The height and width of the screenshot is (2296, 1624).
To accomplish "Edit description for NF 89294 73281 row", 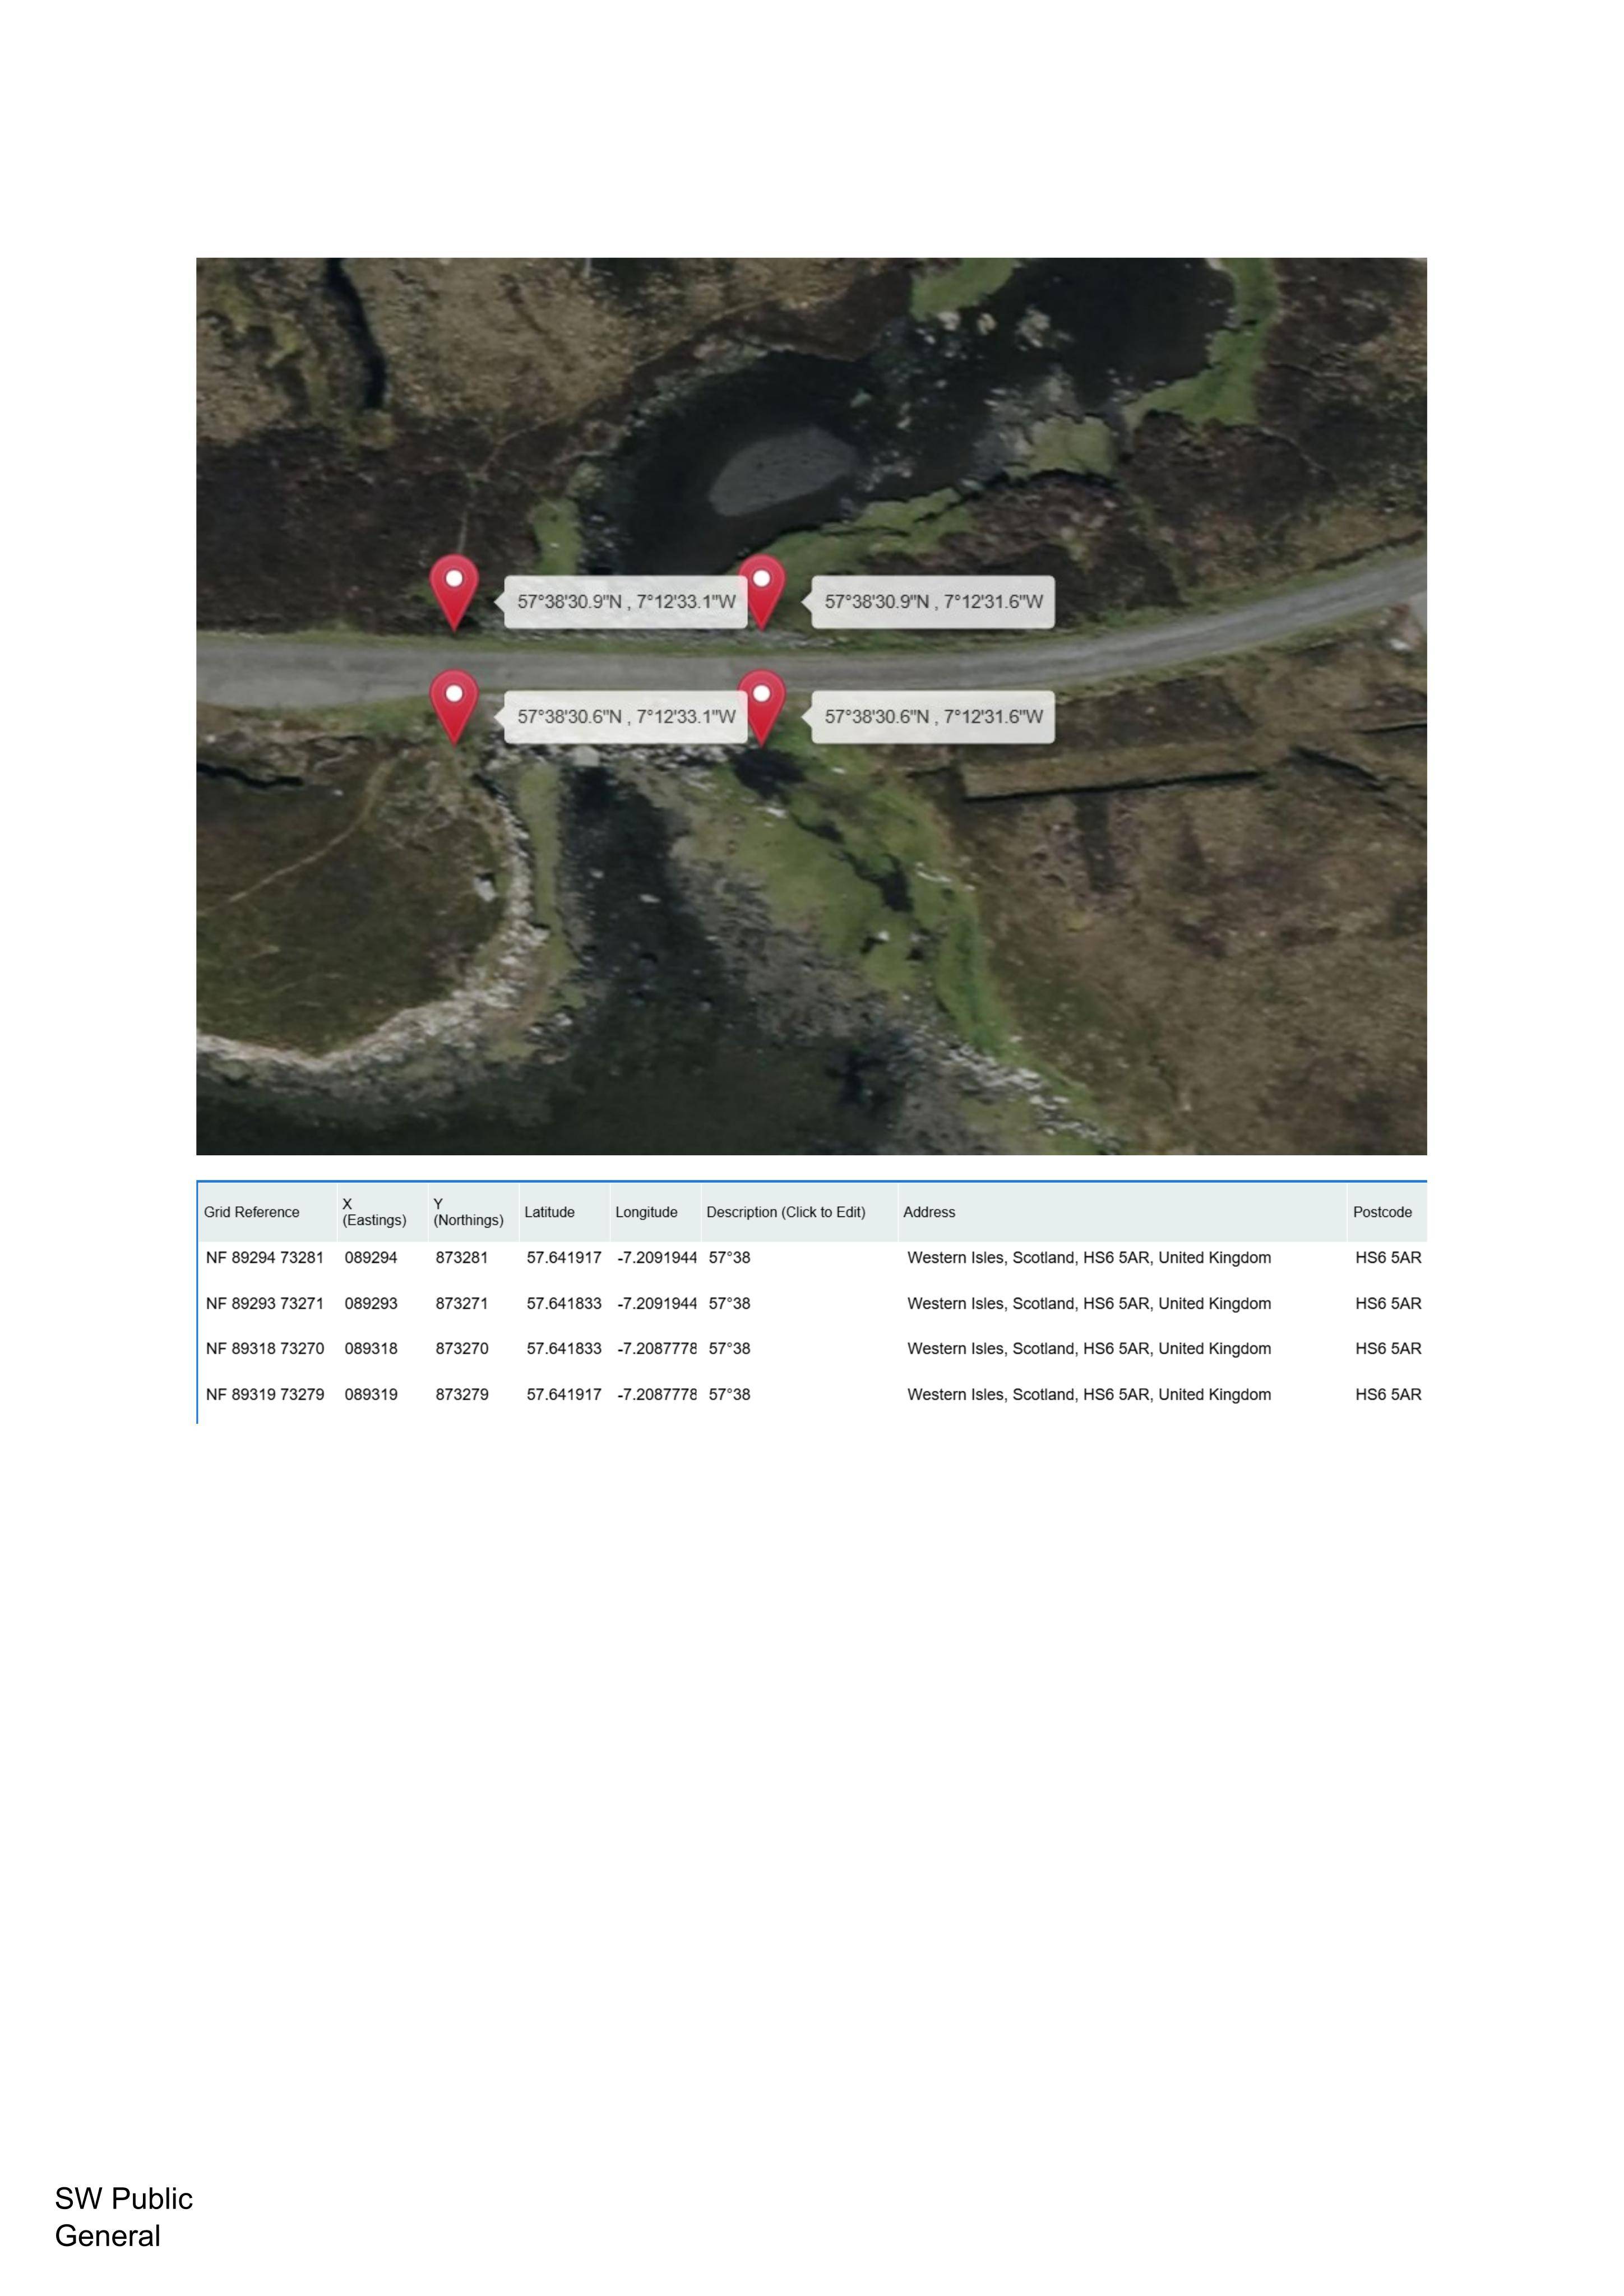I will click(x=729, y=1258).
